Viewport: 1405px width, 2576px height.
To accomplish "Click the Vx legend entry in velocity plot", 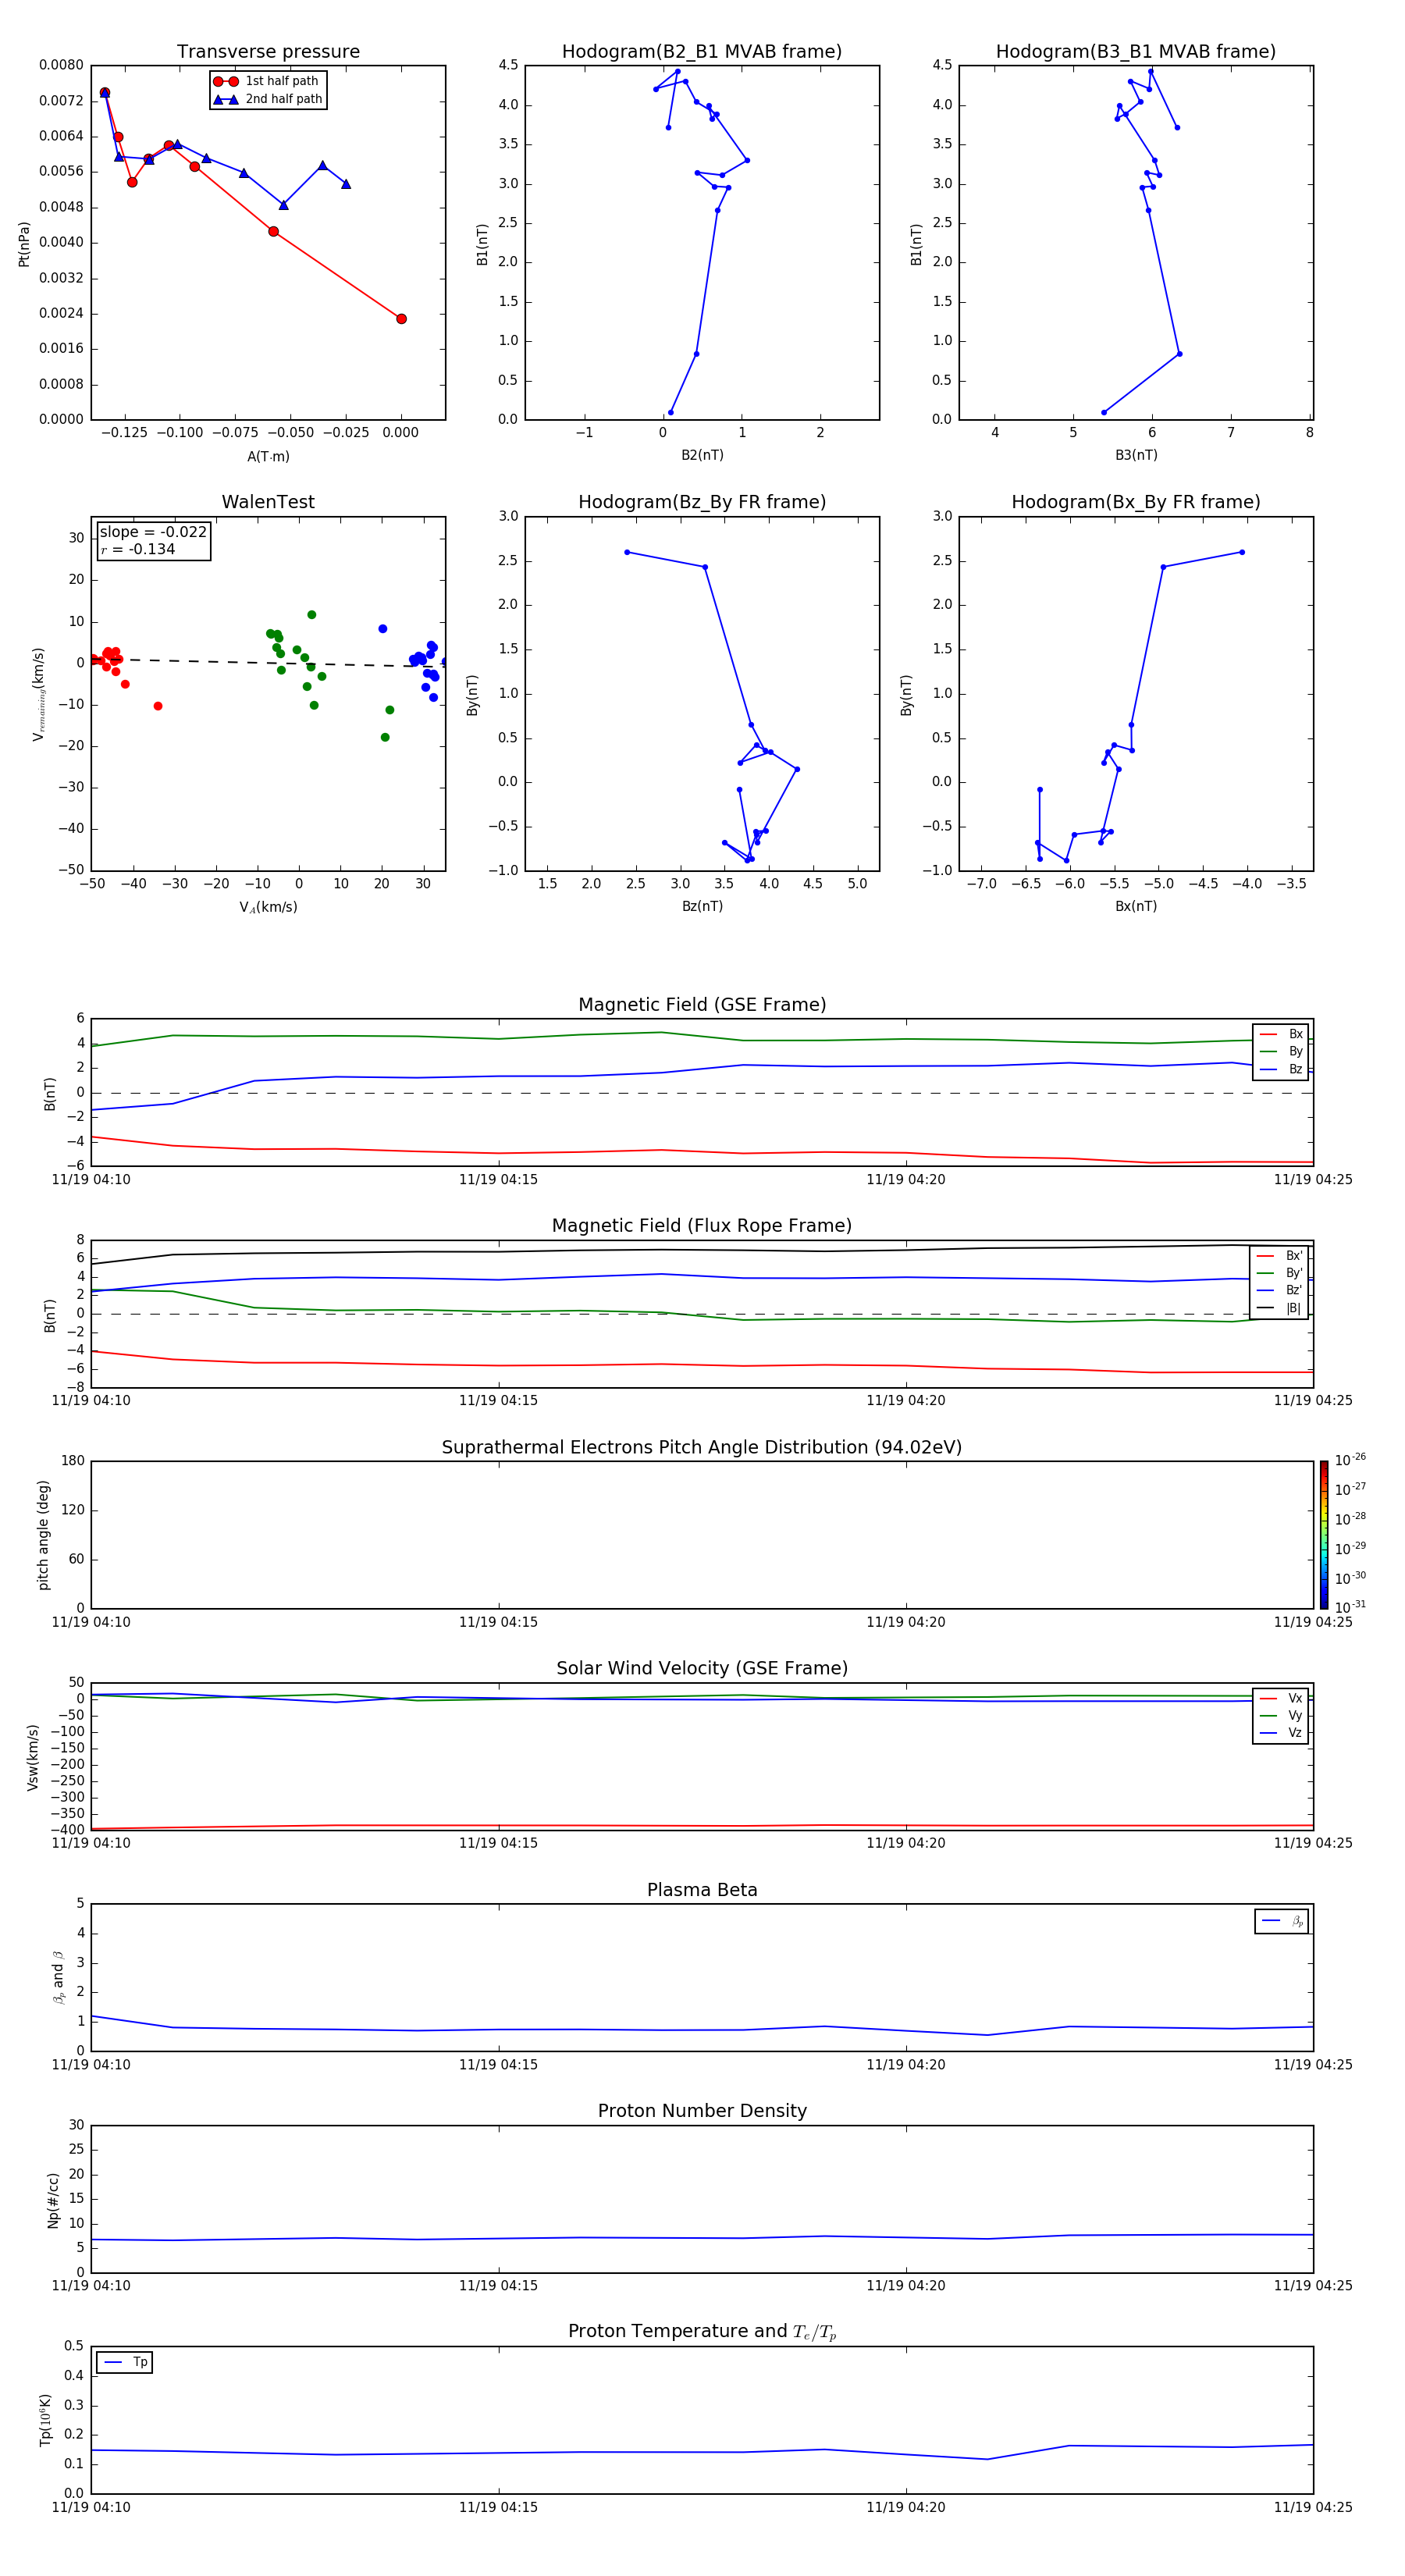I will coord(1281,1698).
